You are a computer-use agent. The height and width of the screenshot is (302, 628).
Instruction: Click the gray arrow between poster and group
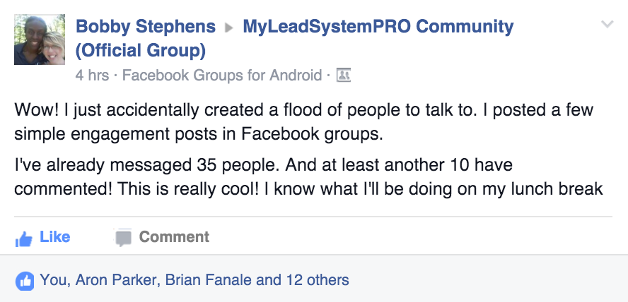click(x=229, y=28)
